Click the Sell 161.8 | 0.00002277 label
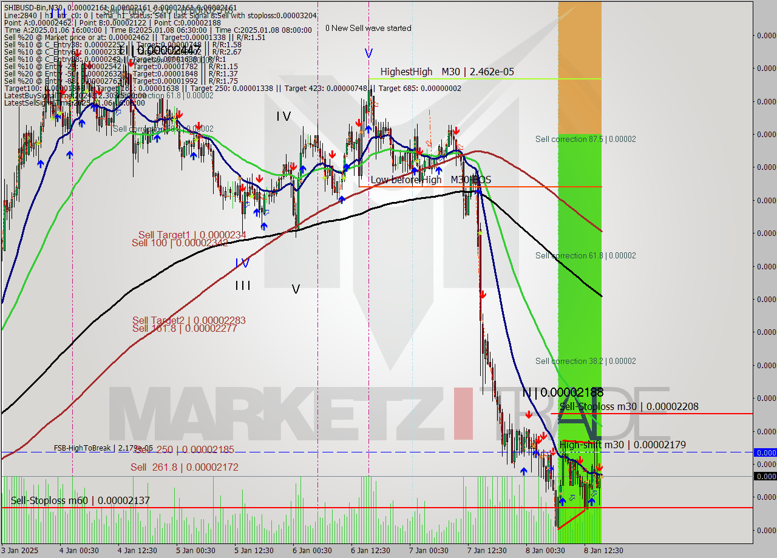This screenshot has width=777, height=558. (x=185, y=328)
